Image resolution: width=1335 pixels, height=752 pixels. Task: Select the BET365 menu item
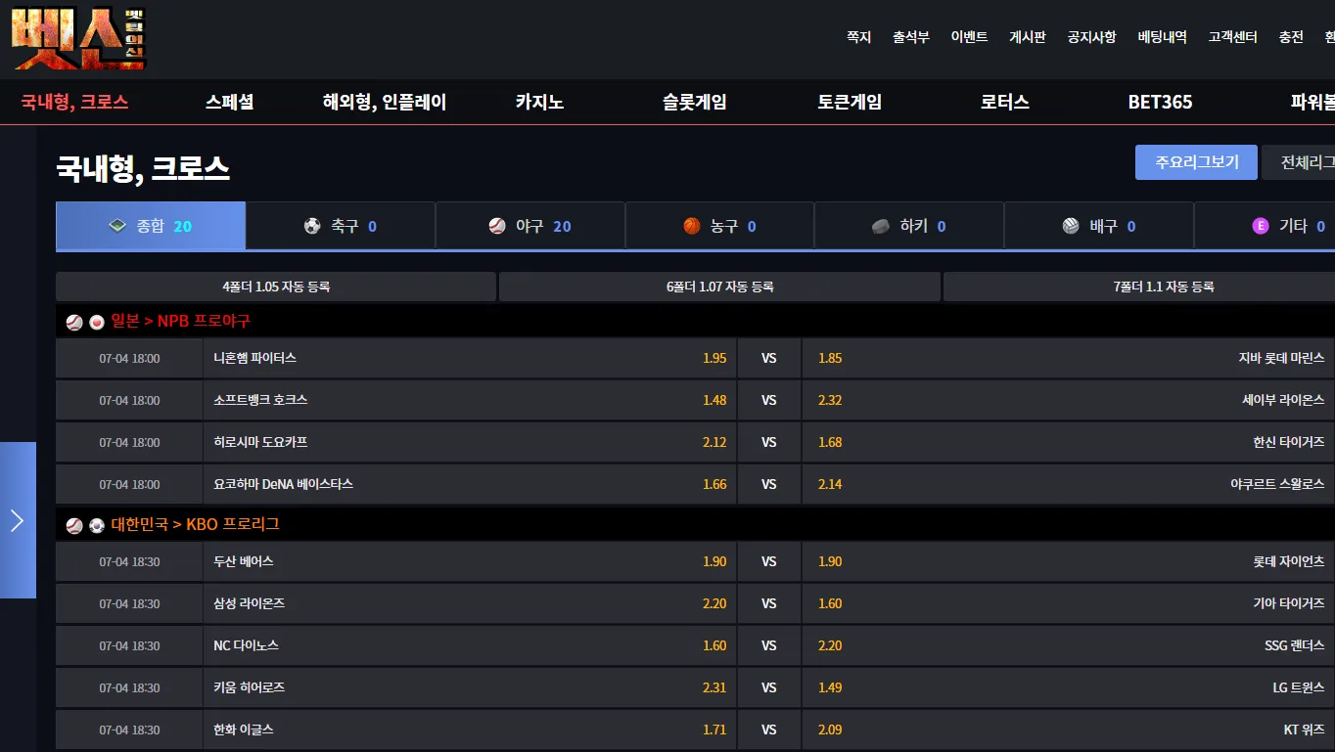pos(1160,102)
